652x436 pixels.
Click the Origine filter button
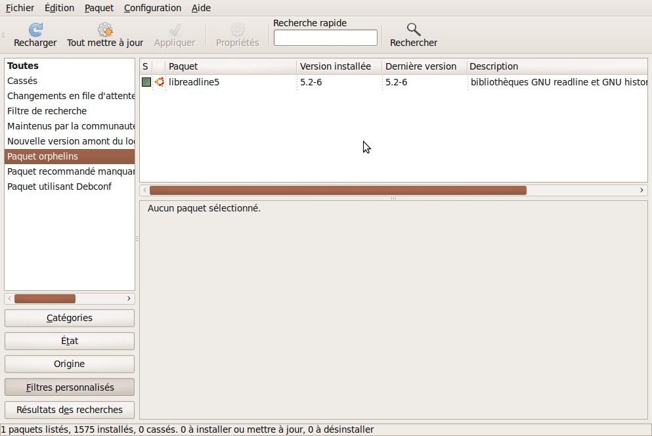pos(70,364)
